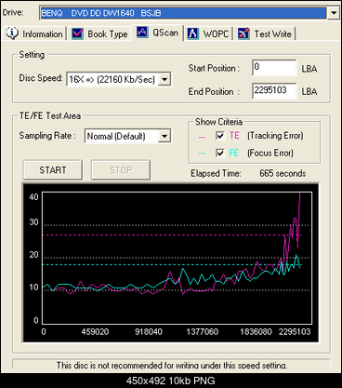Open the Disc Speed dropdown arrow
The height and width of the screenshot is (388, 342).
[x=164, y=79]
